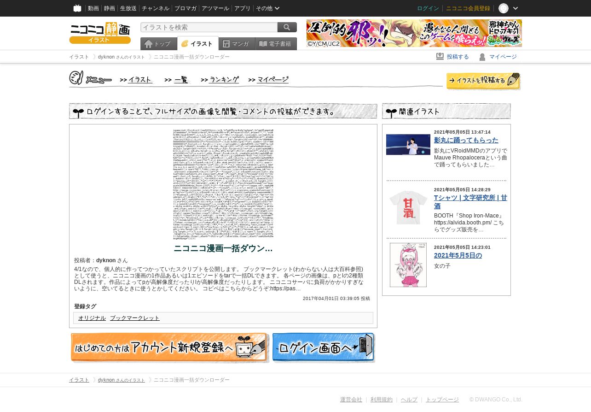Screen dimensions: 591x412
Task: Click the user avatar icon
Action: coord(504,8)
